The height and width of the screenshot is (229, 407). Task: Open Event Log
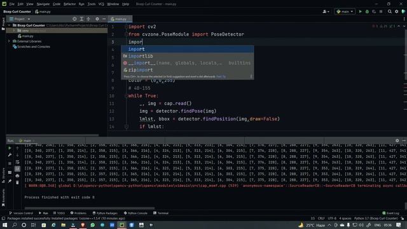pyautogui.click(x=390, y=213)
